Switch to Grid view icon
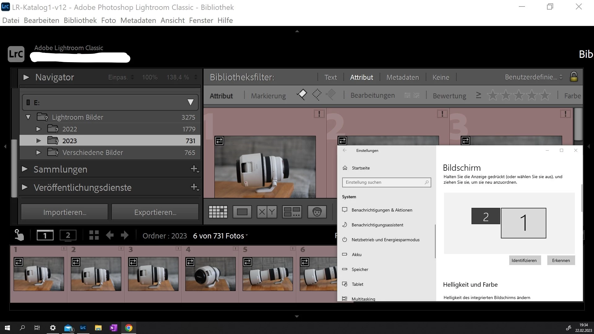Screen dimensions: 594x334 tap(218, 212)
